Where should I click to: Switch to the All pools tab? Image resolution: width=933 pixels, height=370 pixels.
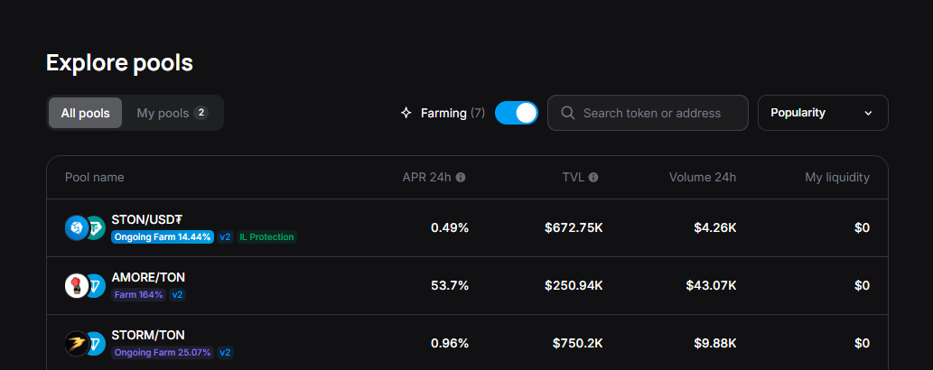point(85,113)
